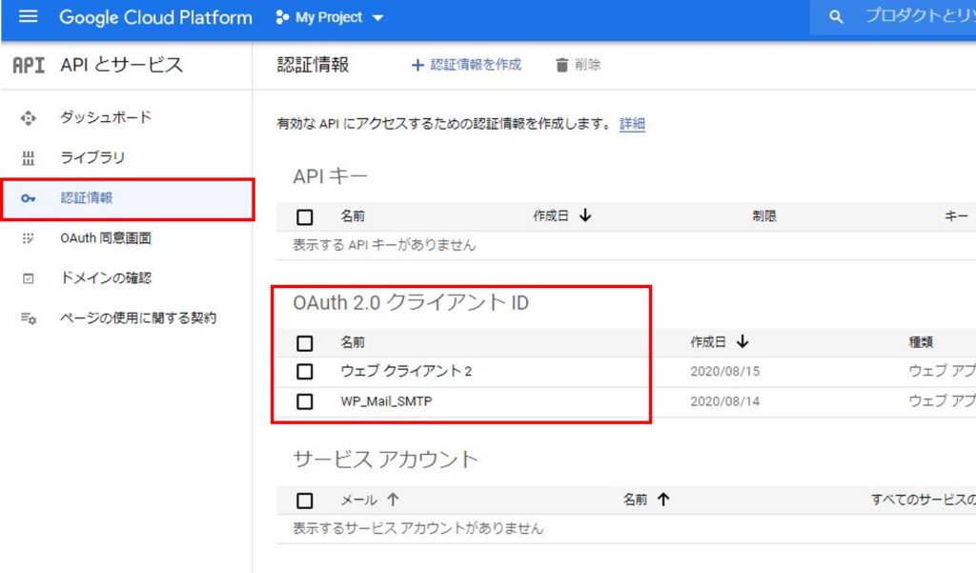The image size is (976, 573).
Task: Click the date 2020/08/15
Action: pos(725,371)
